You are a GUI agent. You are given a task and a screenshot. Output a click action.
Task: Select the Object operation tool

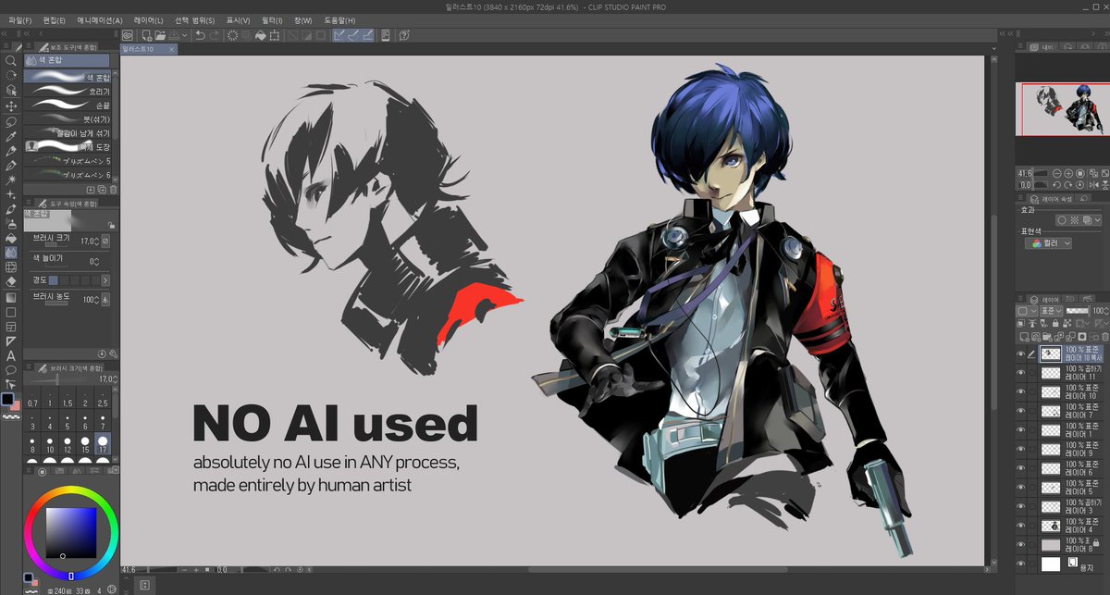[x=11, y=91]
